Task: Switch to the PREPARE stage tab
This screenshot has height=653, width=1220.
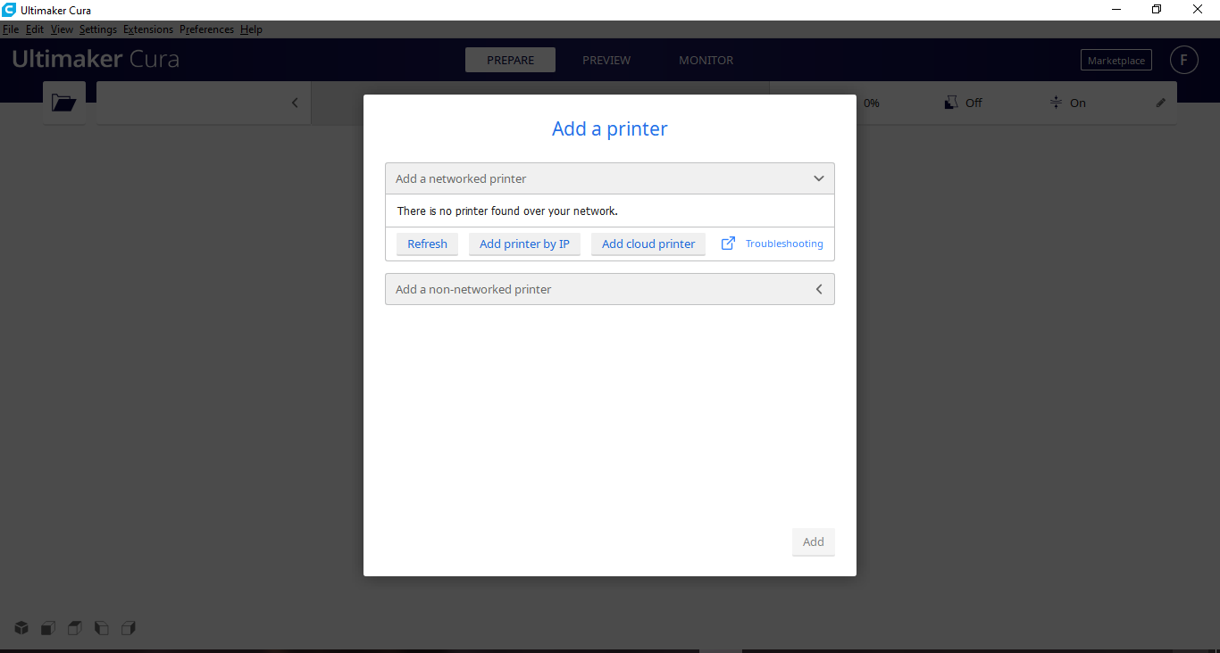Action: 511,60
